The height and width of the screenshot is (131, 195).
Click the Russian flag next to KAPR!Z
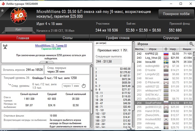(166, 54)
